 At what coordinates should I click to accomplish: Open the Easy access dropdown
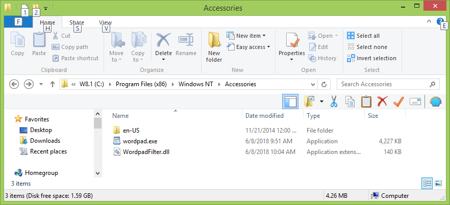[x=248, y=47]
